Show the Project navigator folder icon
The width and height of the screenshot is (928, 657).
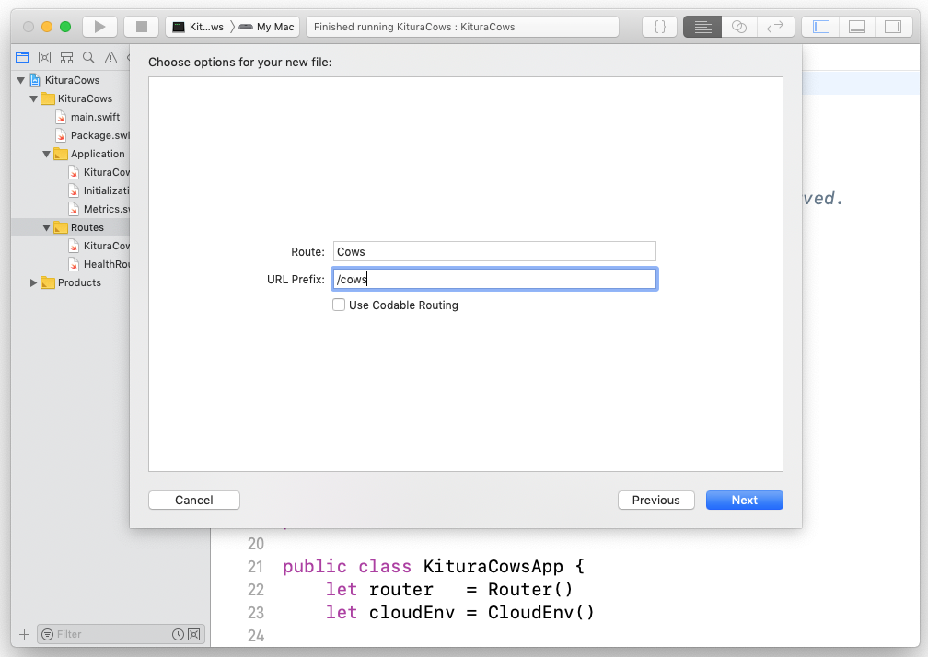(x=22, y=57)
